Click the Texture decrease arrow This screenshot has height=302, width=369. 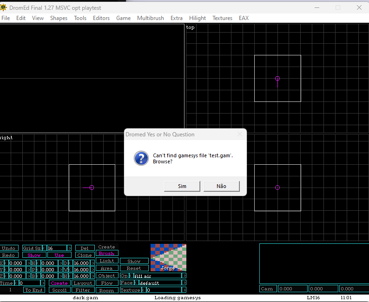(143, 290)
